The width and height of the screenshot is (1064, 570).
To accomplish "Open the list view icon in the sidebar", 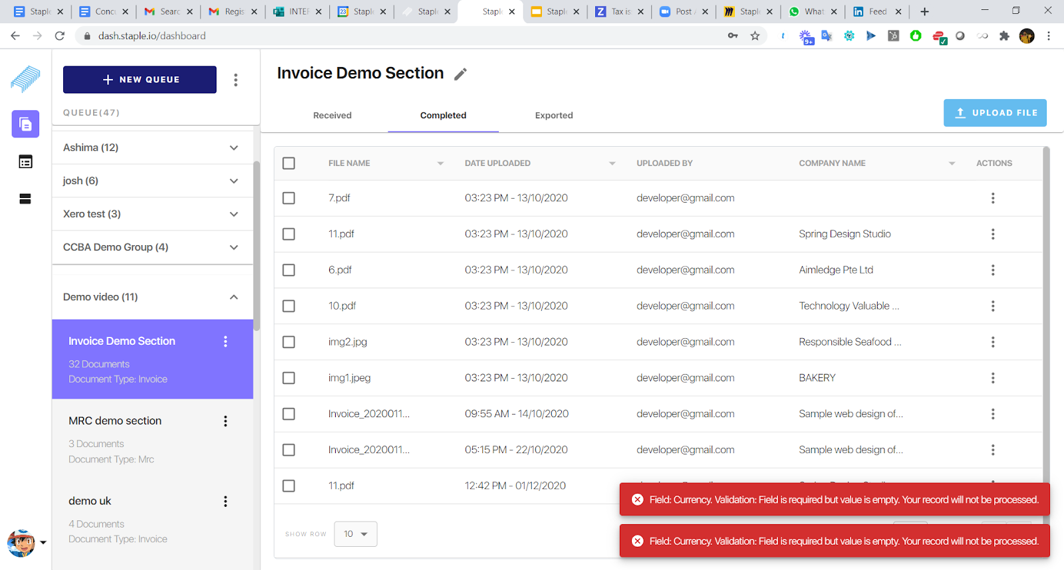I will click(x=25, y=161).
